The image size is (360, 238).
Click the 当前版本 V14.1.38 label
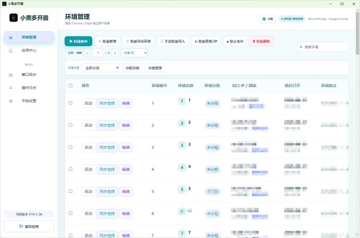(29, 214)
